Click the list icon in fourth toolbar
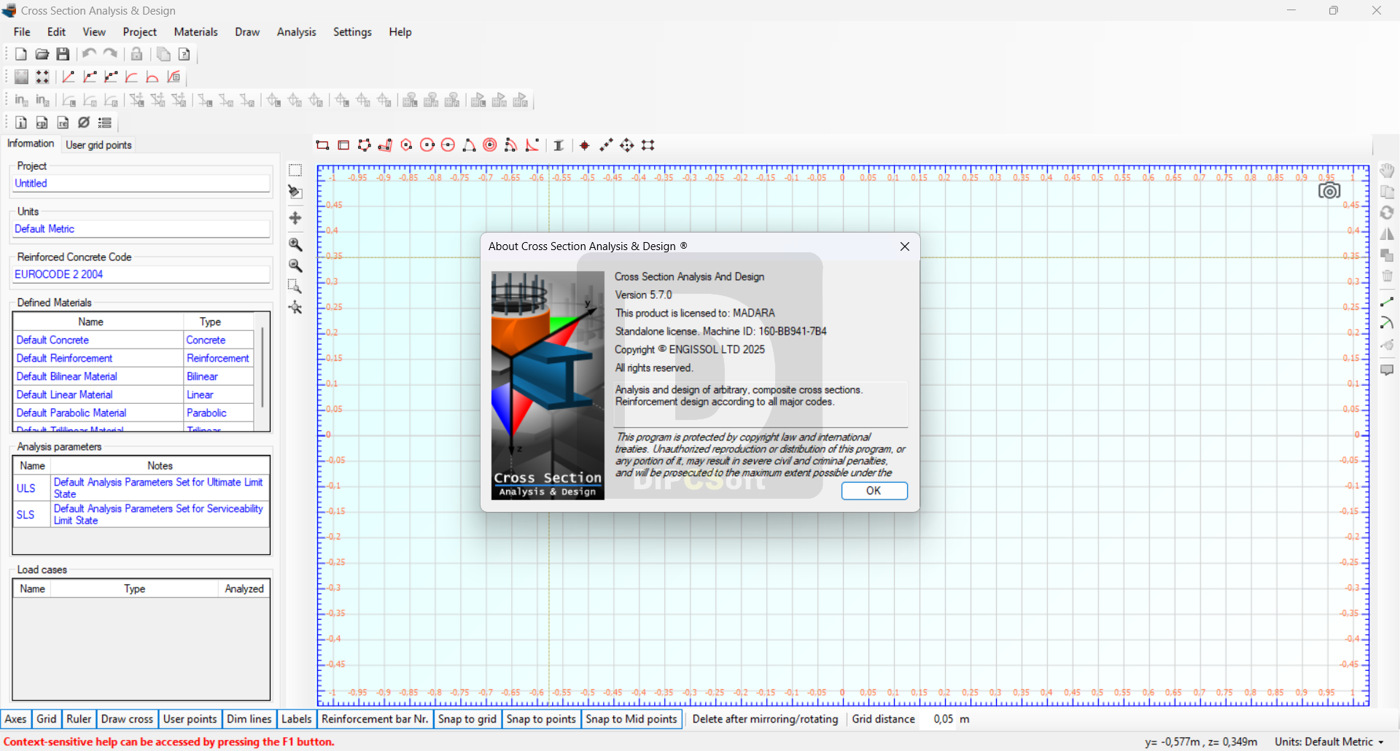 click(x=105, y=122)
